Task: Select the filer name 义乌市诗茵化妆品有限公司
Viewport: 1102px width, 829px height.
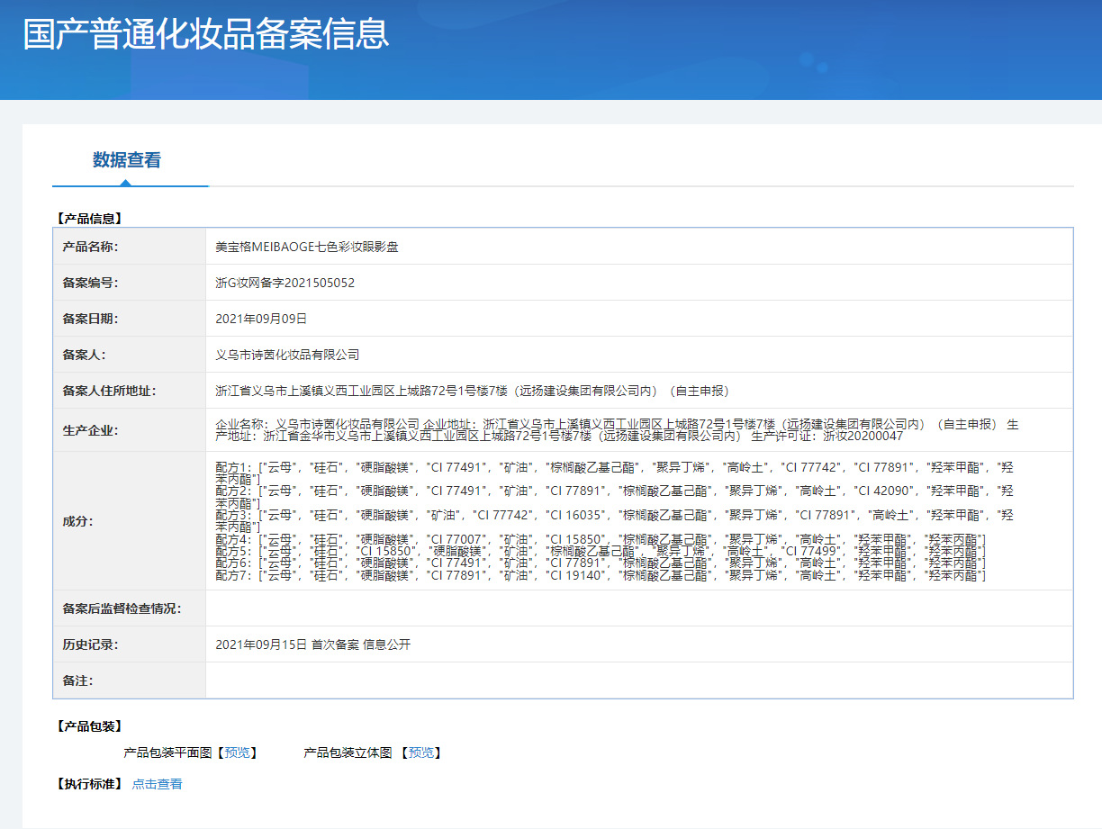Action: click(x=287, y=355)
